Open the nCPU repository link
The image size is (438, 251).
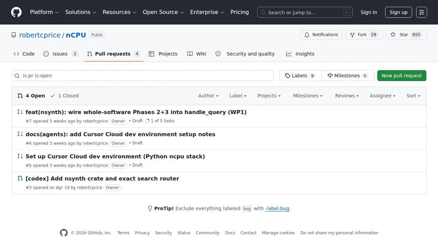tap(76, 35)
